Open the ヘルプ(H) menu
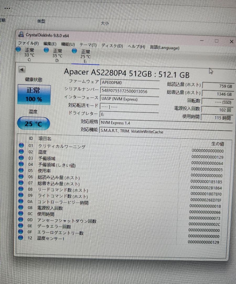This screenshot has width=236, height=284. click(136, 47)
